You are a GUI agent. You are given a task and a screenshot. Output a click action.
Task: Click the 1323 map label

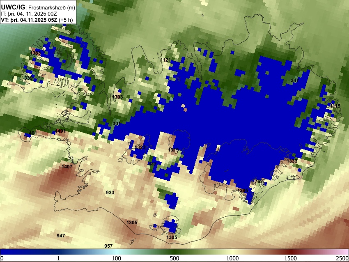click(x=140, y=147)
